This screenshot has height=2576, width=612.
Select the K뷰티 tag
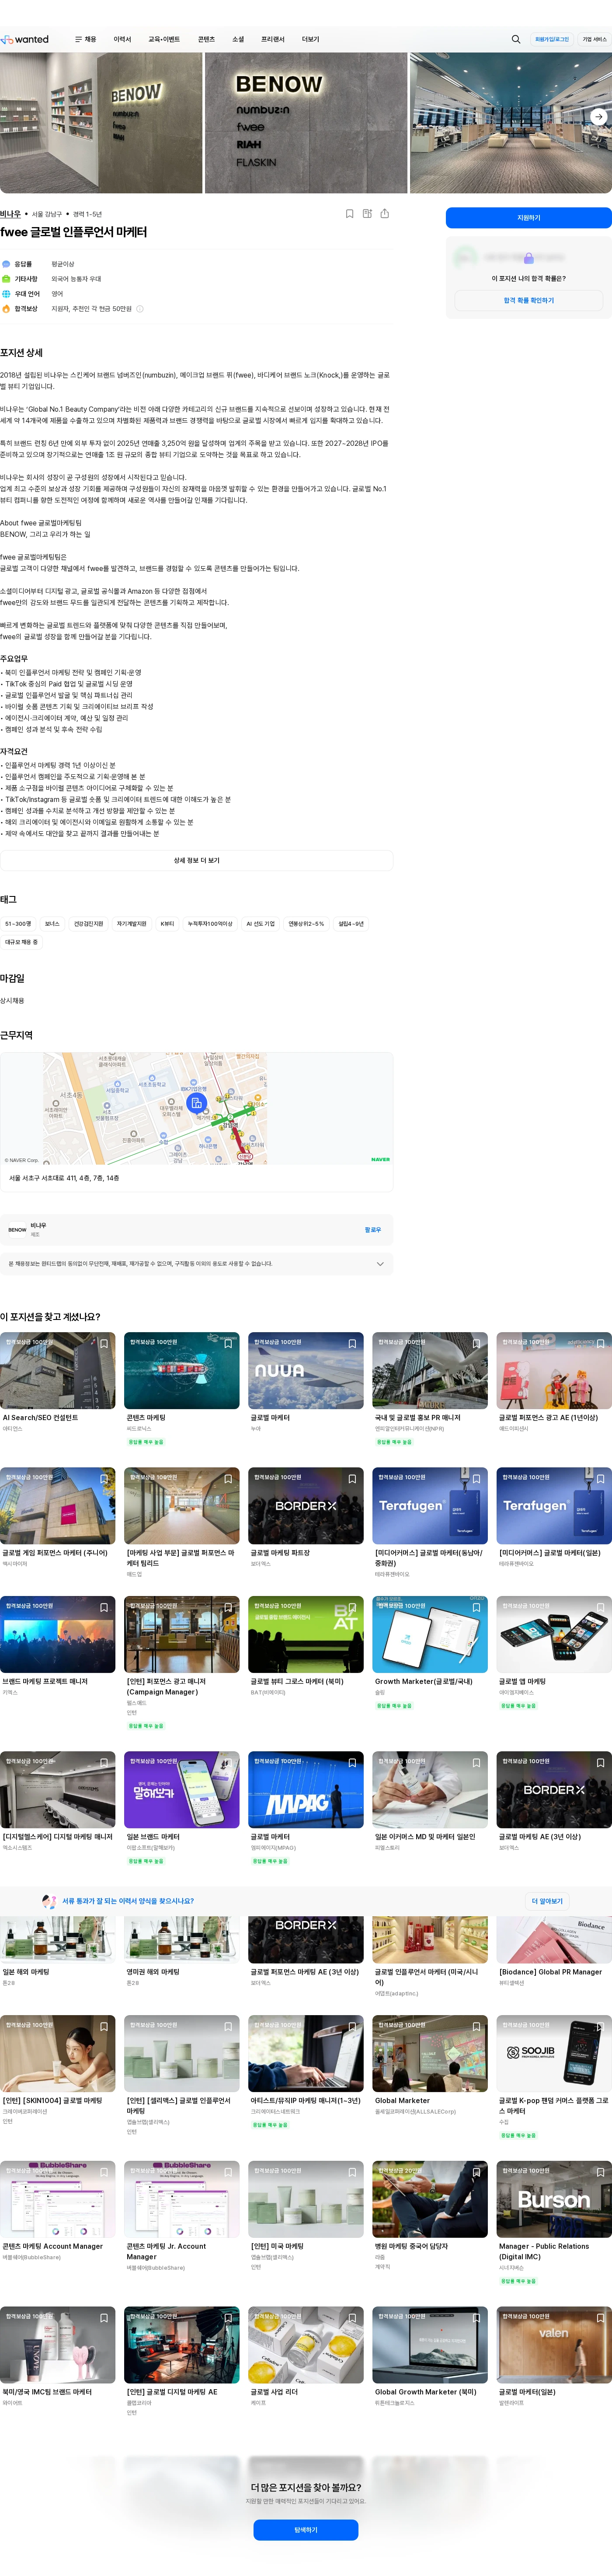tap(167, 924)
